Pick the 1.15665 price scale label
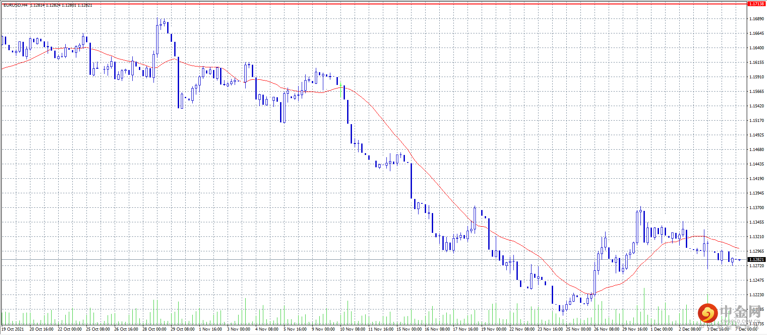 tap(756, 92)
